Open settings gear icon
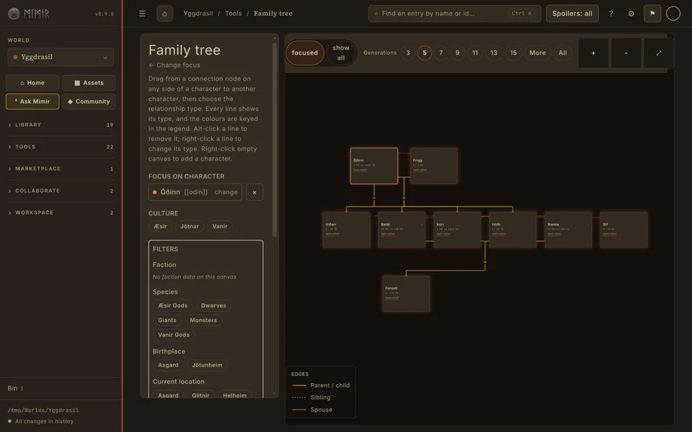This screenshot has height=432, width=692. point(631,14)
